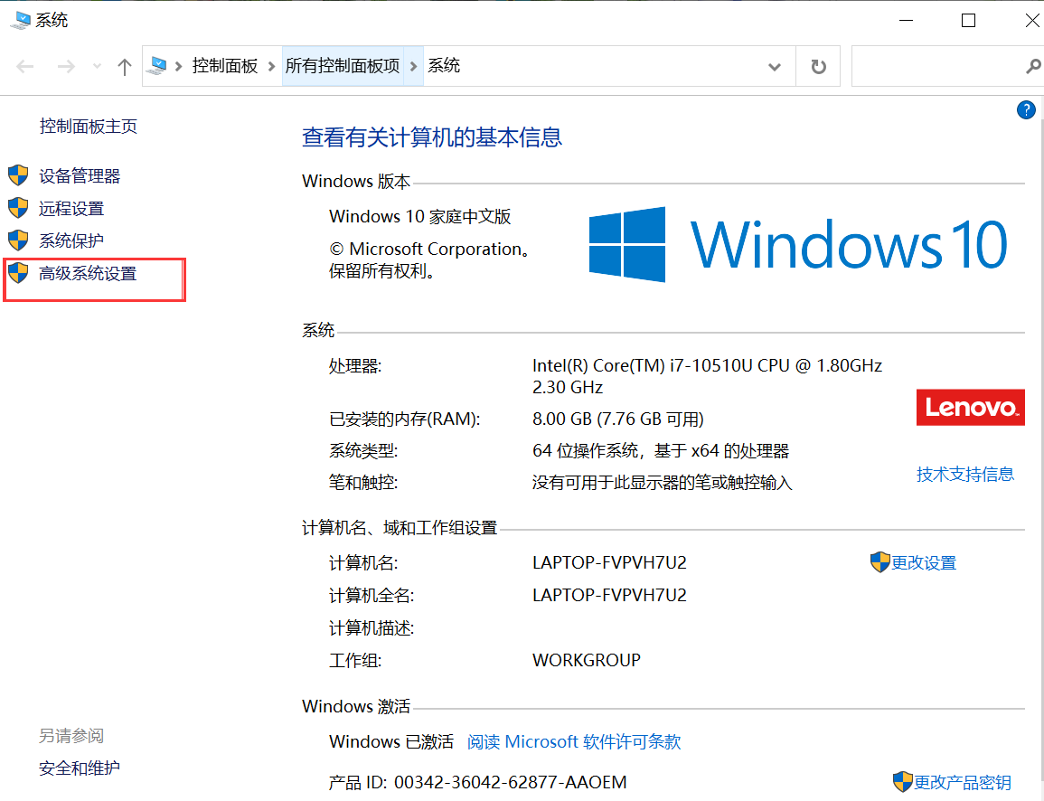The width and height of the screenshot is (1044, 801).
Task: Expand the chevron after 所有控制面板项
Action: click(413, 66)
